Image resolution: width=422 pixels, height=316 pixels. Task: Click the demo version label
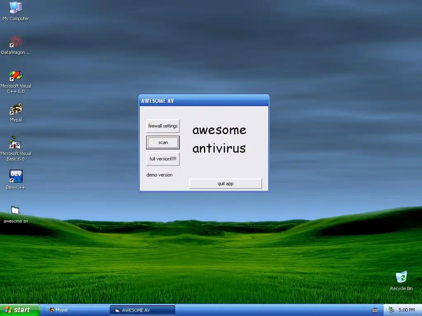(159, 175)
